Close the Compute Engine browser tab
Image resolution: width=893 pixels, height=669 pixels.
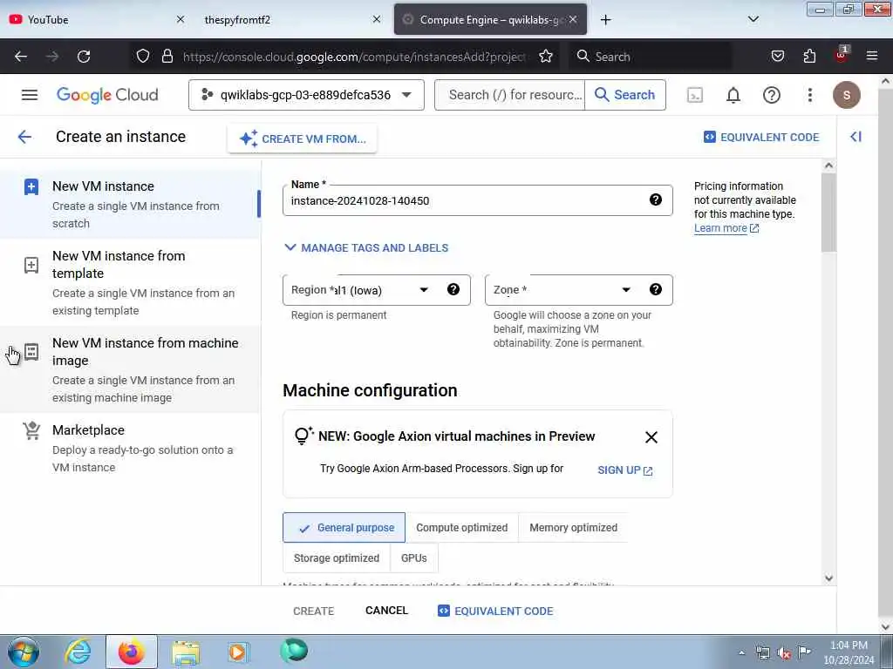573,19
